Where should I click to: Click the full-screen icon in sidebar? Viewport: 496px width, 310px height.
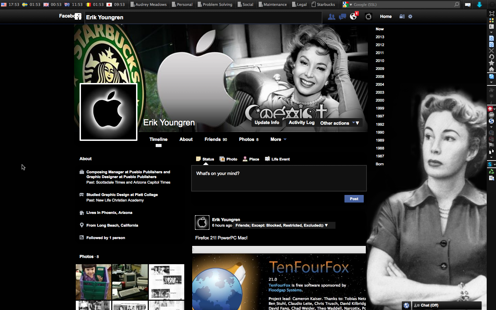(x=492, y=14)
